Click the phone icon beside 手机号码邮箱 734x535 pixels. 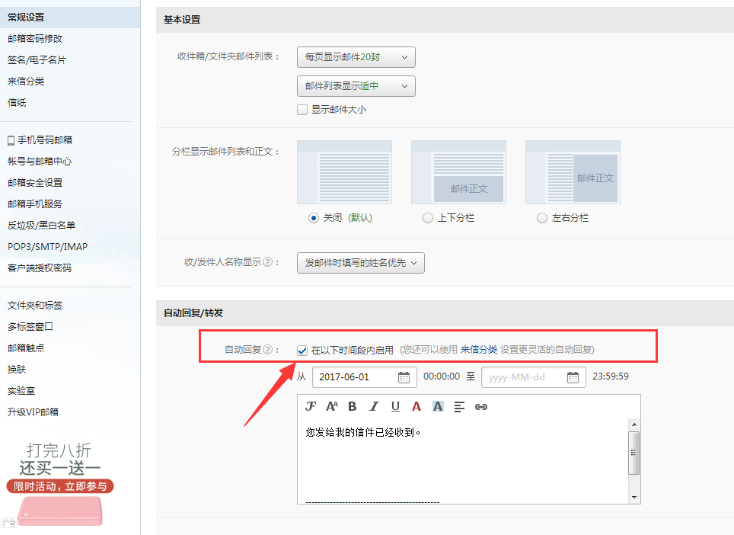pyautogui.click(x=11, y=140)
